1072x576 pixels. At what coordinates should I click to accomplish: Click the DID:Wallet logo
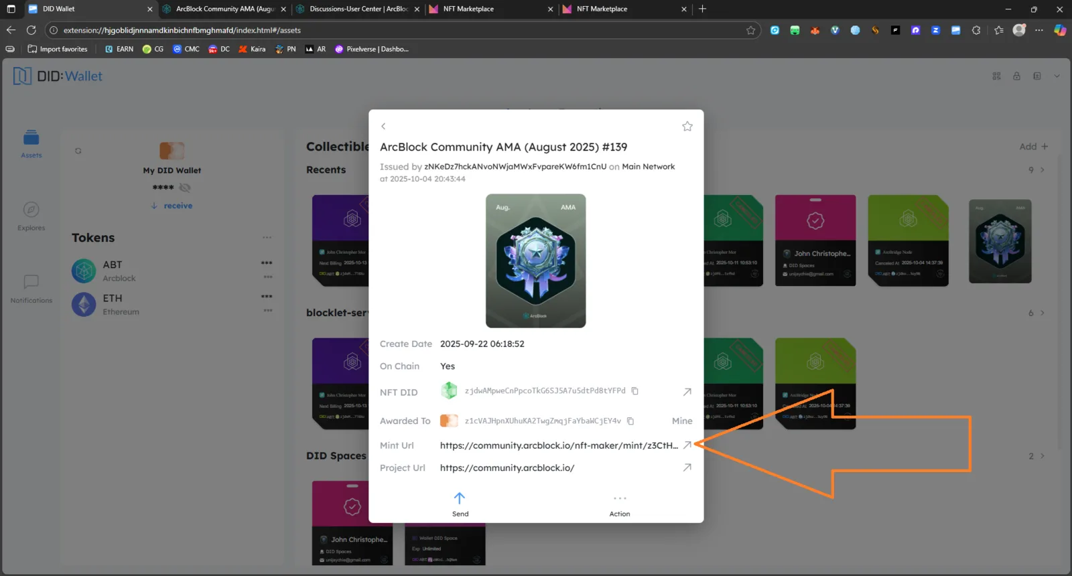tap(58, 76)
